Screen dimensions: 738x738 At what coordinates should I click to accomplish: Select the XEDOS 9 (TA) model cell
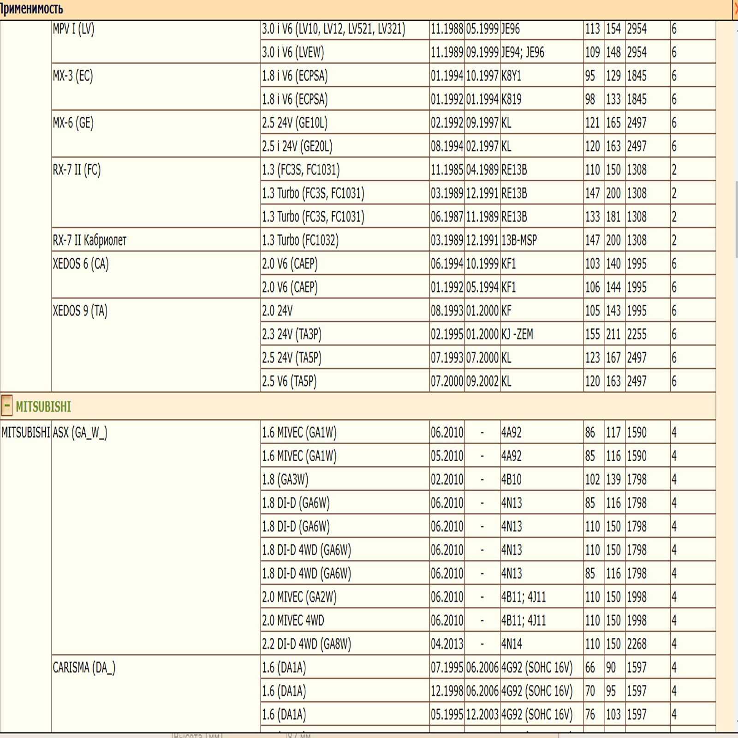pos(80,311)
